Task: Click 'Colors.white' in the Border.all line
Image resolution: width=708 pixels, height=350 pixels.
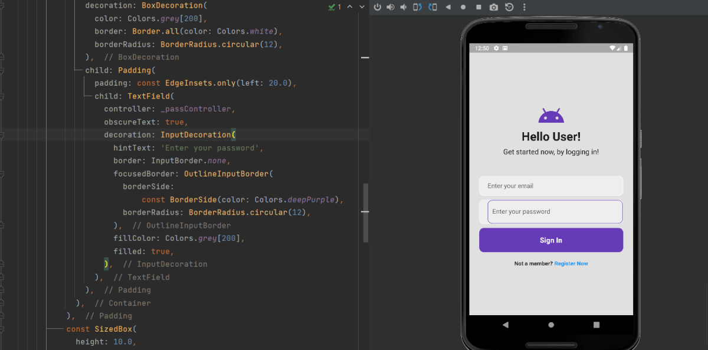Action: (x=245, y=31)
